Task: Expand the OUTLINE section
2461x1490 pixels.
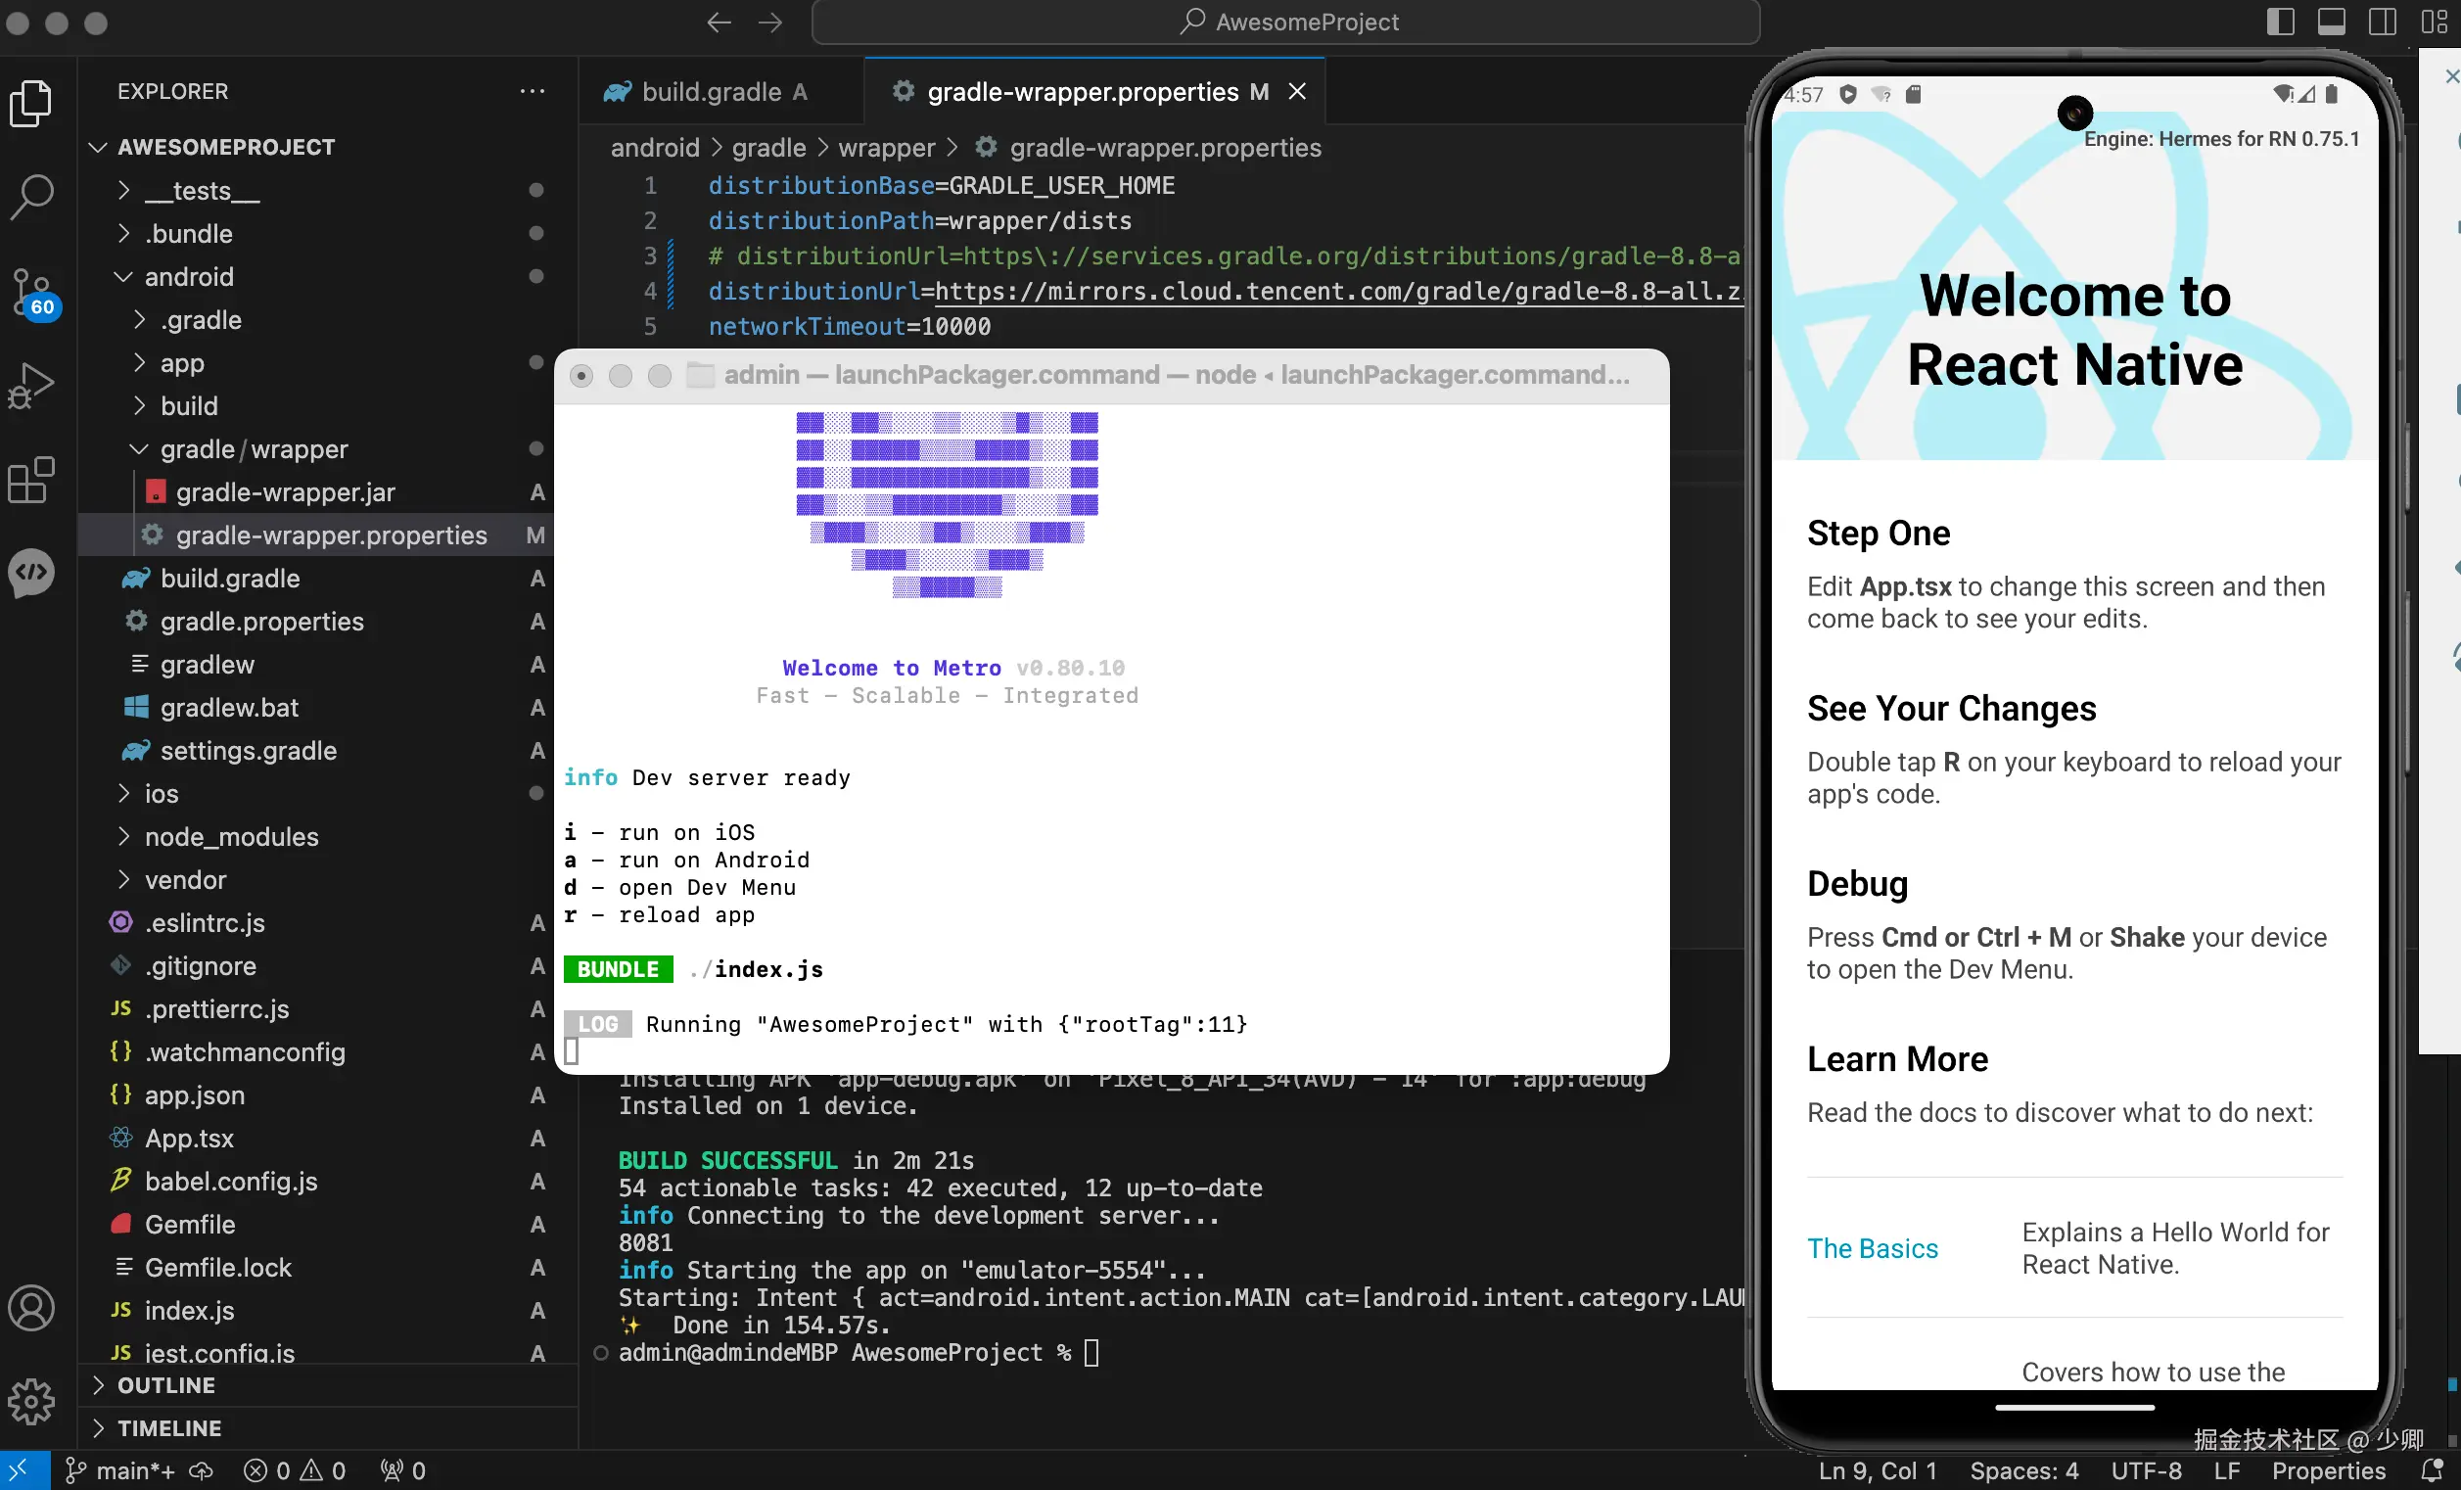Action: [x=165, y=1385]
